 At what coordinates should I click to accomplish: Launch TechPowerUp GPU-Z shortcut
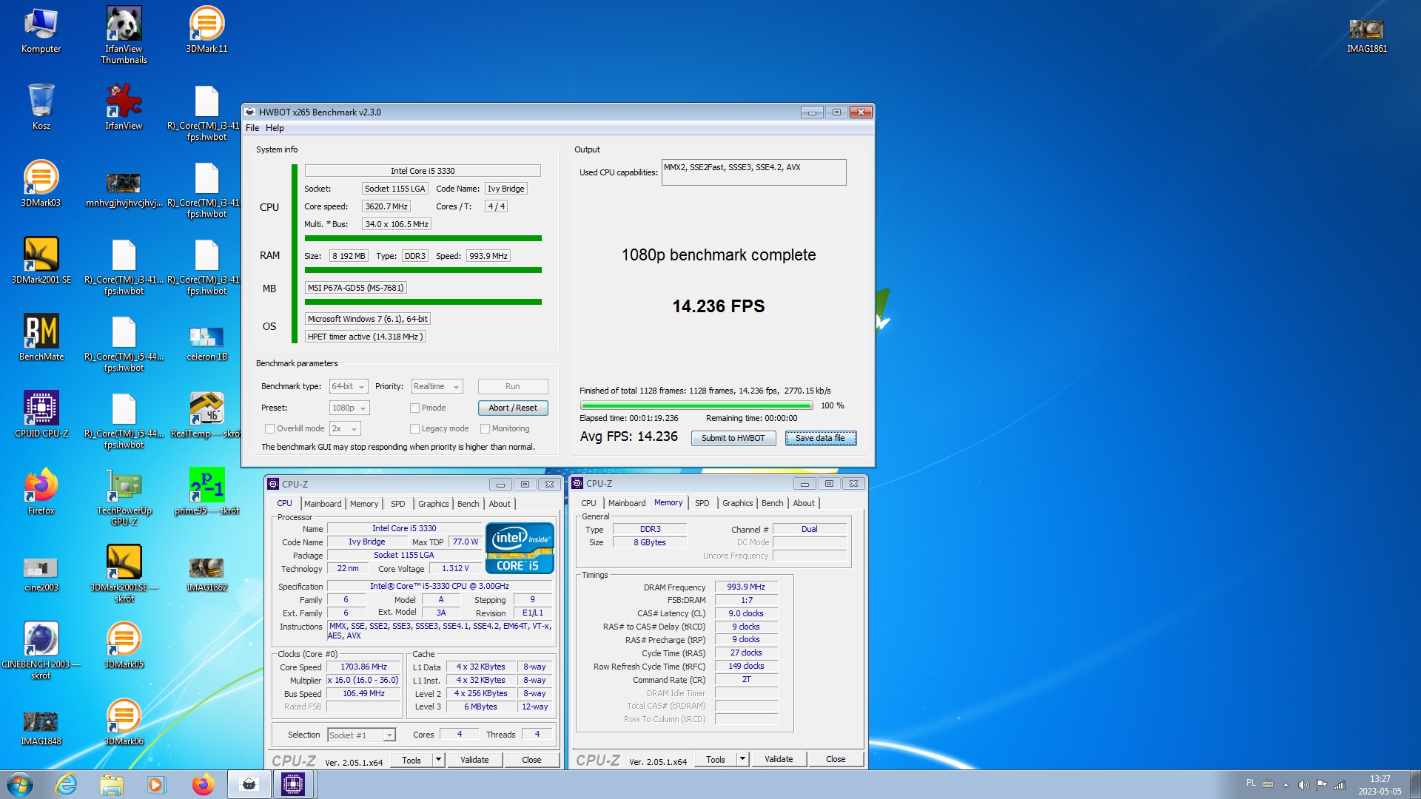[124, 497]
